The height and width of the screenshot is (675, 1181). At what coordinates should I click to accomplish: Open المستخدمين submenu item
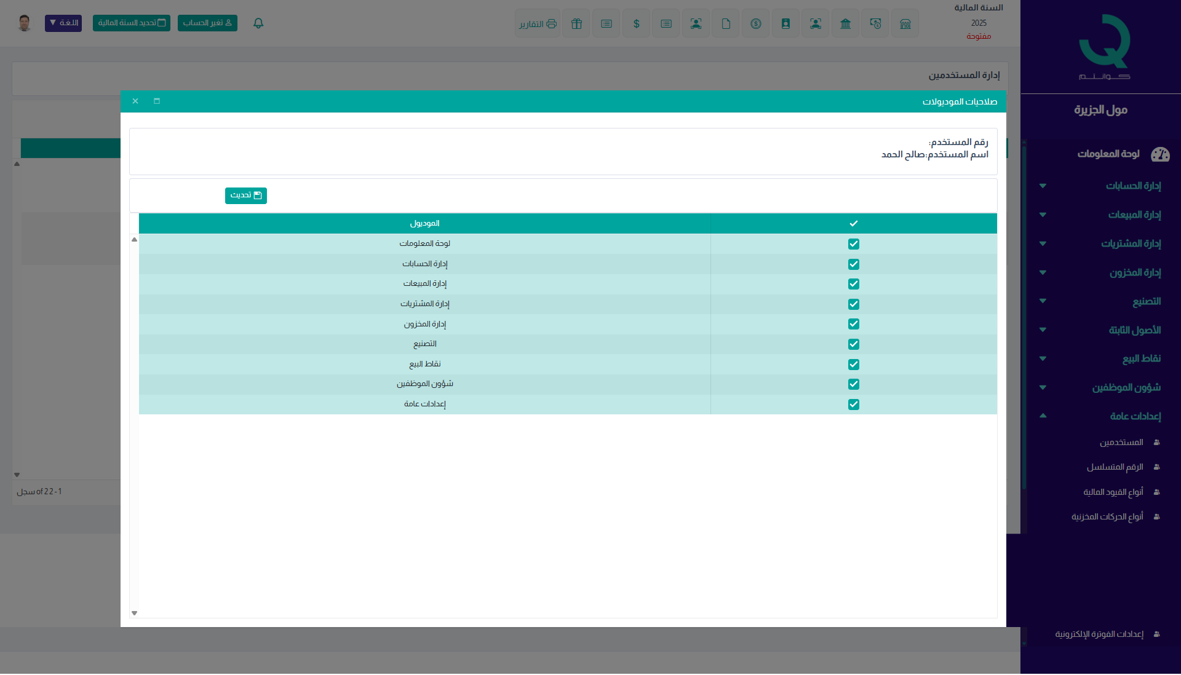pos(1121,443)
